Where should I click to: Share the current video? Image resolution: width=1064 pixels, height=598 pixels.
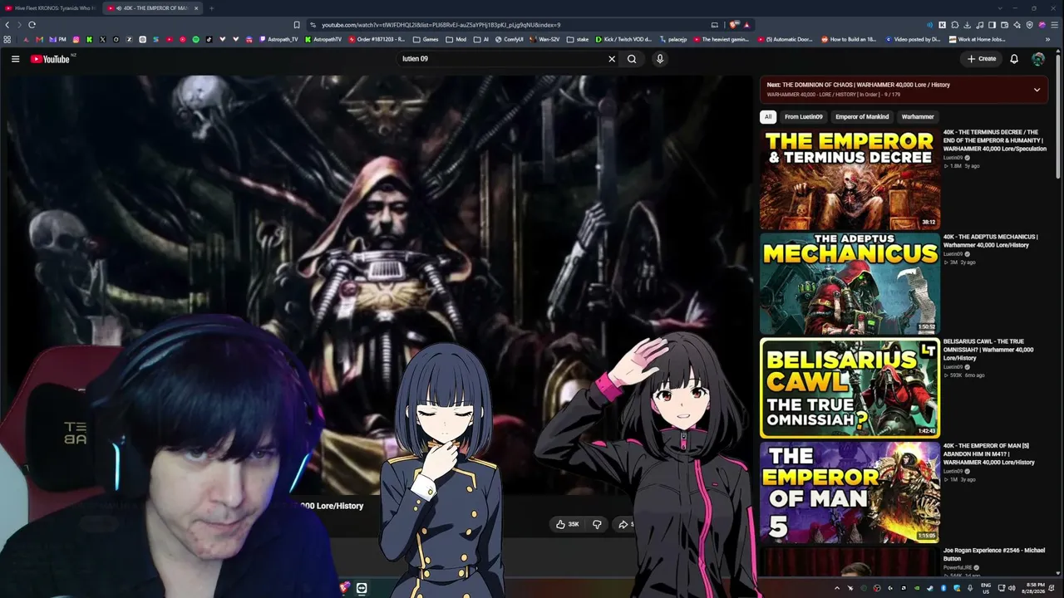[x=625, y=524]
